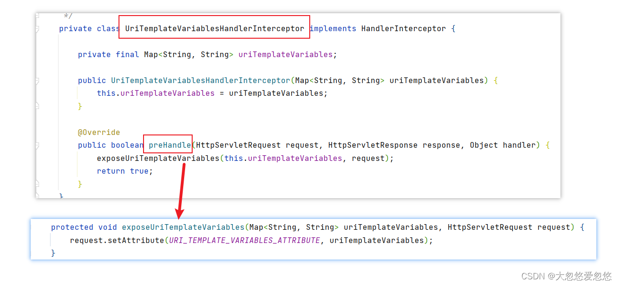The height and width of the screenshot is (285, 619).
Task: Click the 'handler' parameter name
Action: pyautogui.click(x=519, y=145)
